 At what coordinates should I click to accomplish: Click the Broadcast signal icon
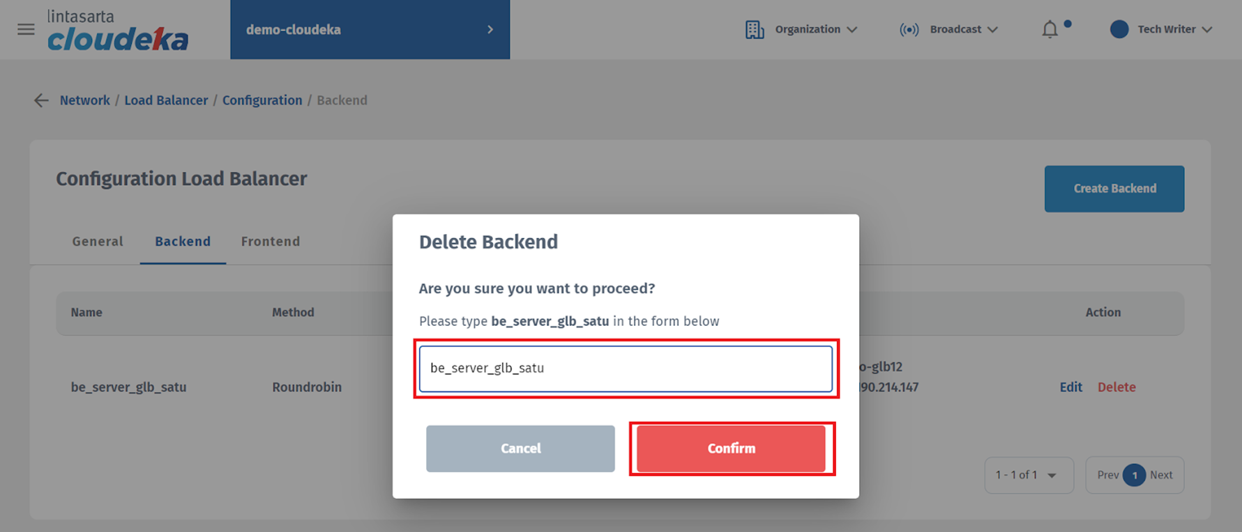click(x=909, y=29)
